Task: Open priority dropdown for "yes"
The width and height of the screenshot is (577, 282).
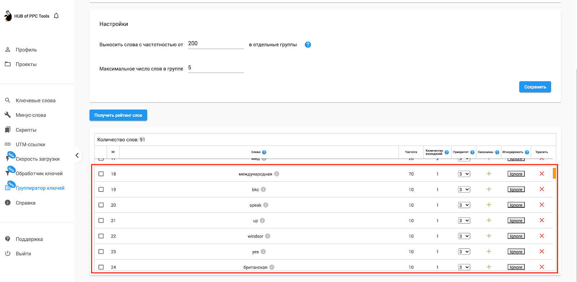Action: [x=464, y=252]
